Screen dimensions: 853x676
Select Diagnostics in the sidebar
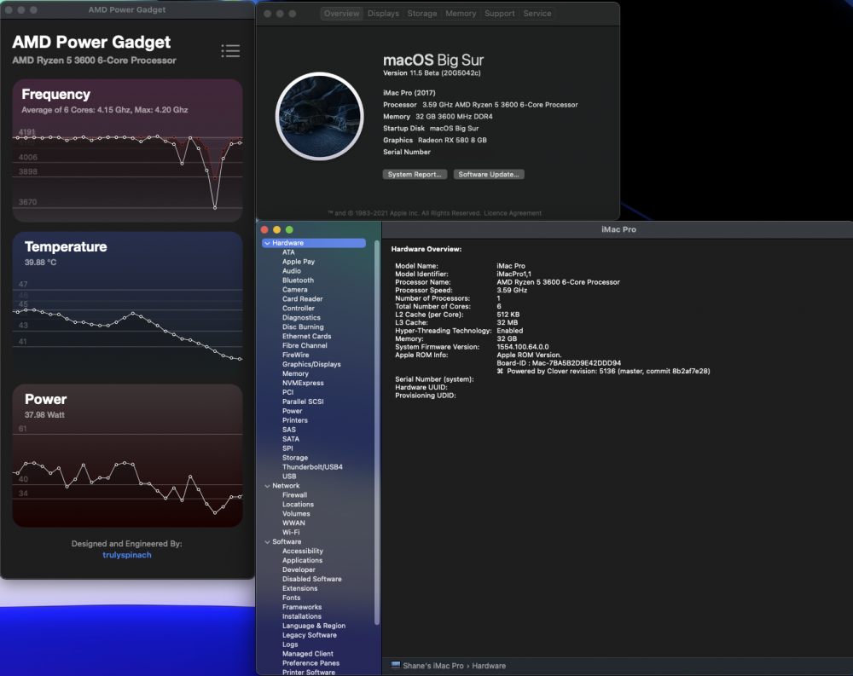pos(301,318)
